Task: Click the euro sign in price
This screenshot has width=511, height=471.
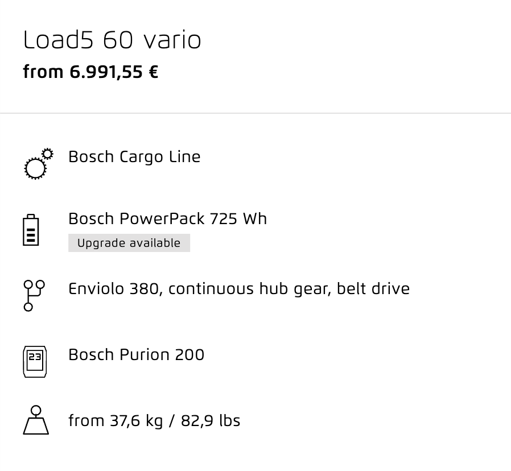Action: point(154,72)
